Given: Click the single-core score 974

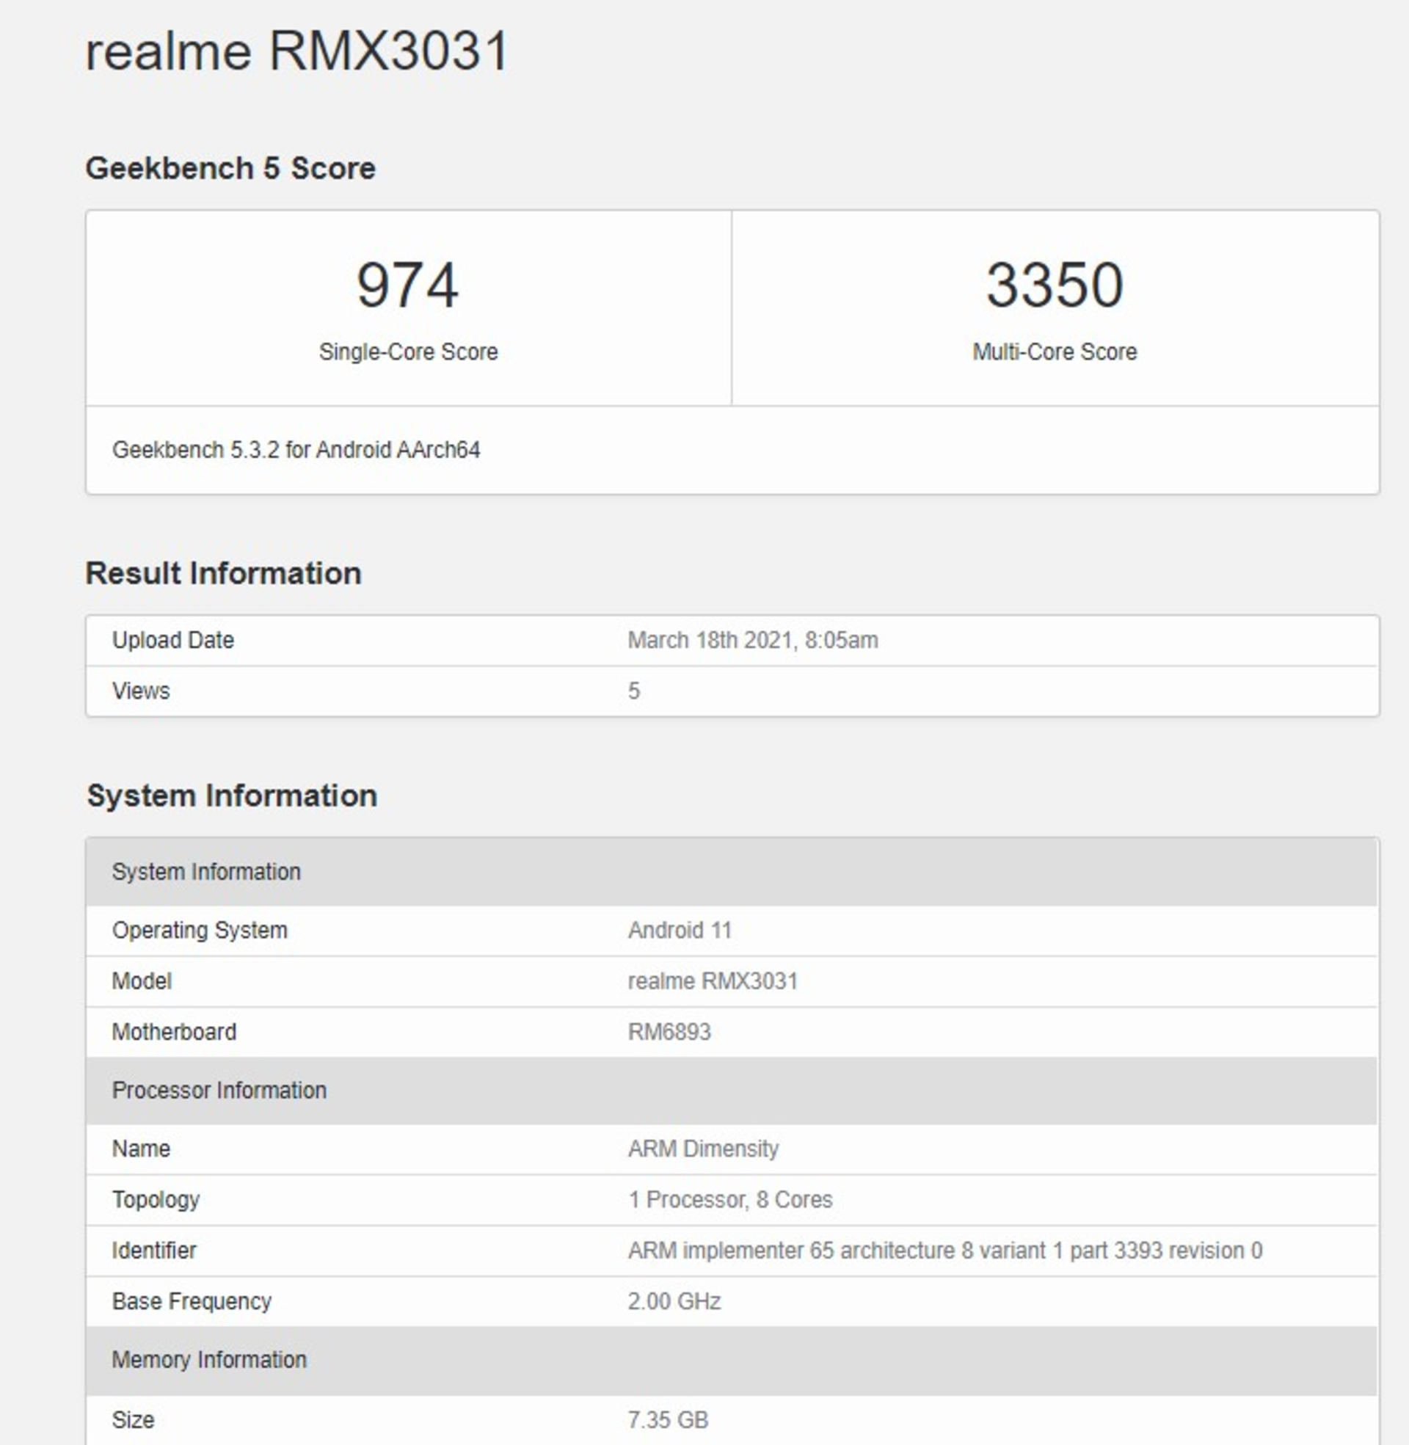Looking at the screenshot, I should click(x=408, y=285).
